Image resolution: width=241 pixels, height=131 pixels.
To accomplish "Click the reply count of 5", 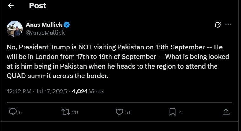I will (x=20, y=112).
